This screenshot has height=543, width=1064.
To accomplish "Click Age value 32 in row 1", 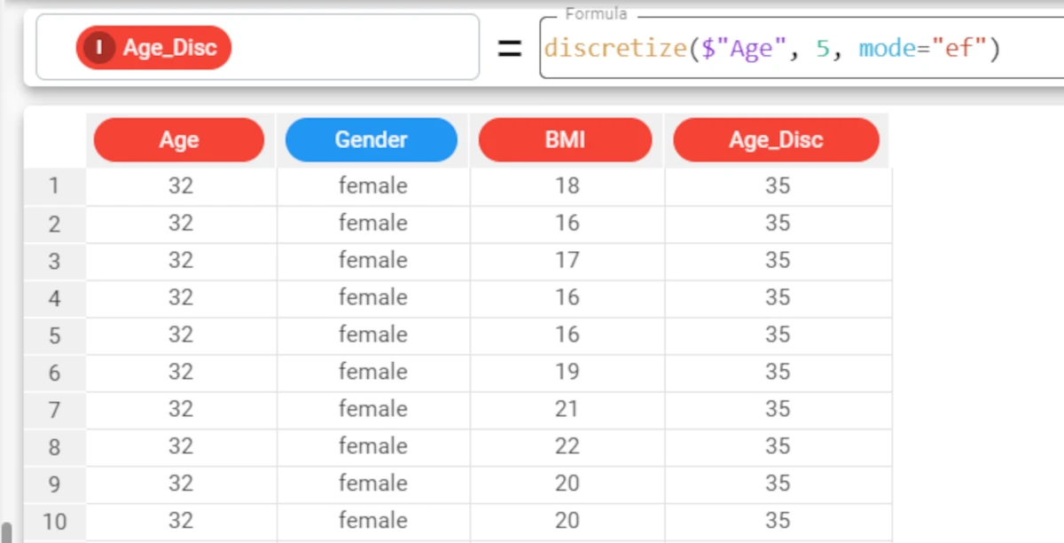I will pos(181,185).
